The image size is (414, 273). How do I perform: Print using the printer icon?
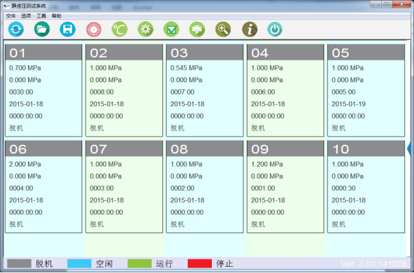click(x=197, y=29)
